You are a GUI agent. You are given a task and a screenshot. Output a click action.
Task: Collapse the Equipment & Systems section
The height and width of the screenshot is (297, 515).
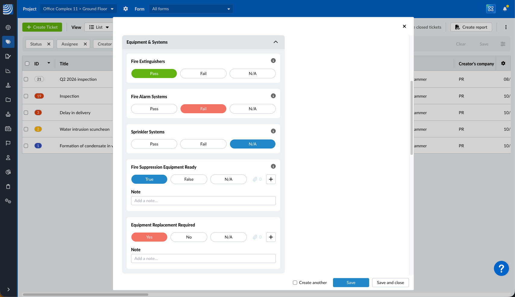coord(275,42)
